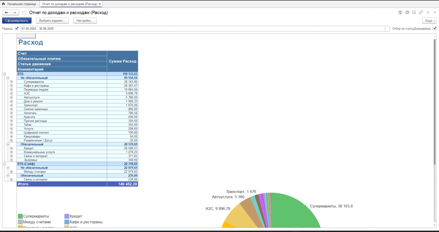This screenshot has width=439, height=232.
Task: Click Выбрать вариант... button
Action: (52, 21)
